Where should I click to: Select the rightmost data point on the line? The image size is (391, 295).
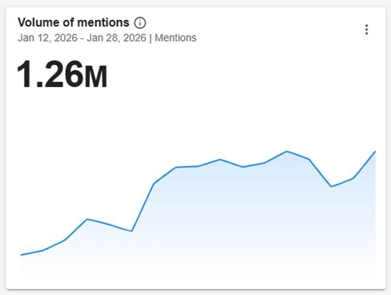[x=375, y=152]
